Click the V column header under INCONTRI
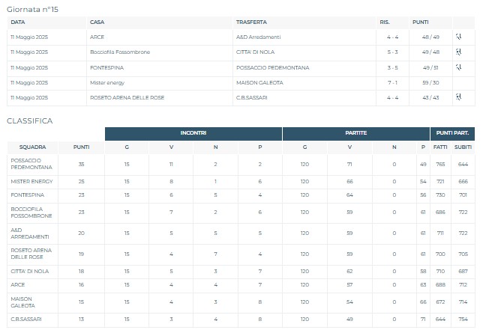 [x=171, y=147]
